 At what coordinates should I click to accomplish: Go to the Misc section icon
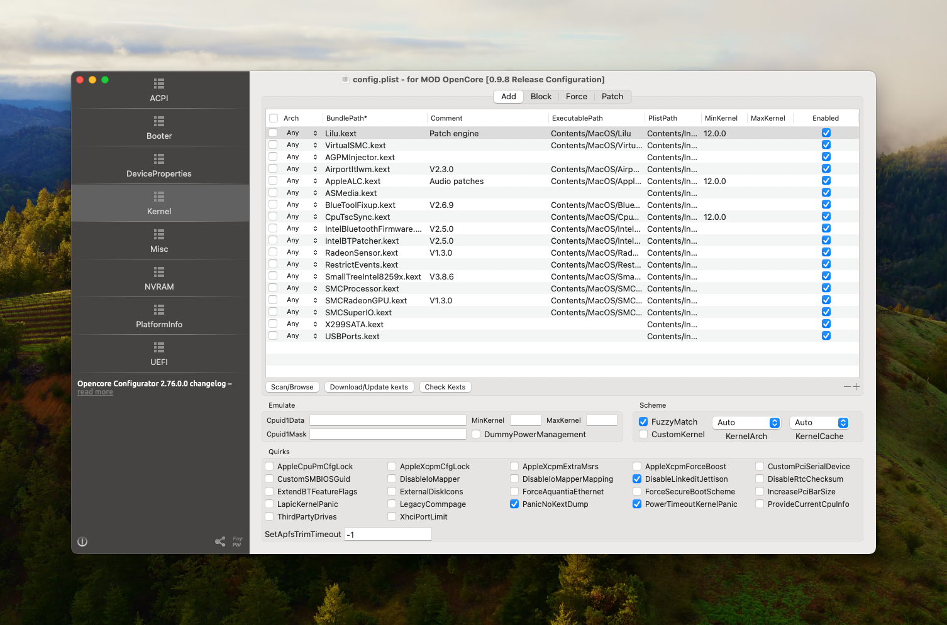coord(159,234)
